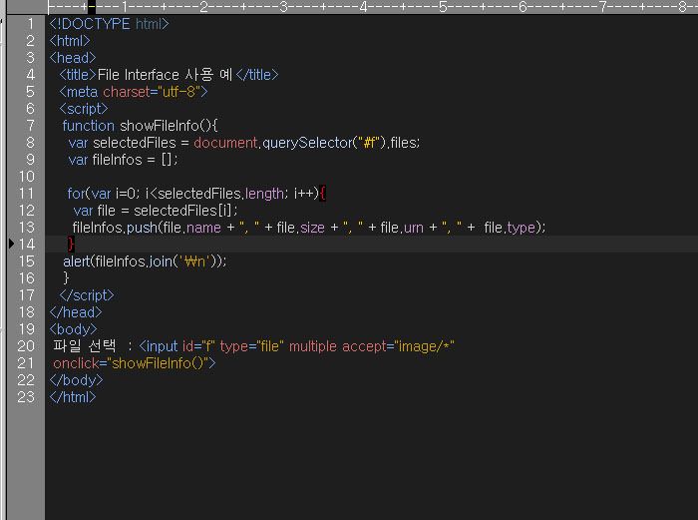Viewport: 698px width, 520px height.
Task: Click the 'querySelector' method call
Action: [307, 143]
